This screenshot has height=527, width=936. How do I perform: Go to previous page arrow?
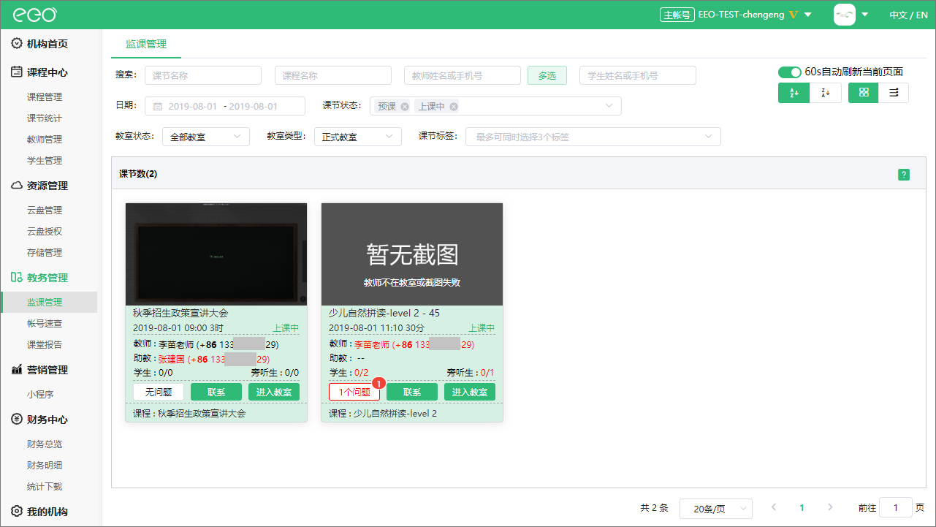click(774, 507)
